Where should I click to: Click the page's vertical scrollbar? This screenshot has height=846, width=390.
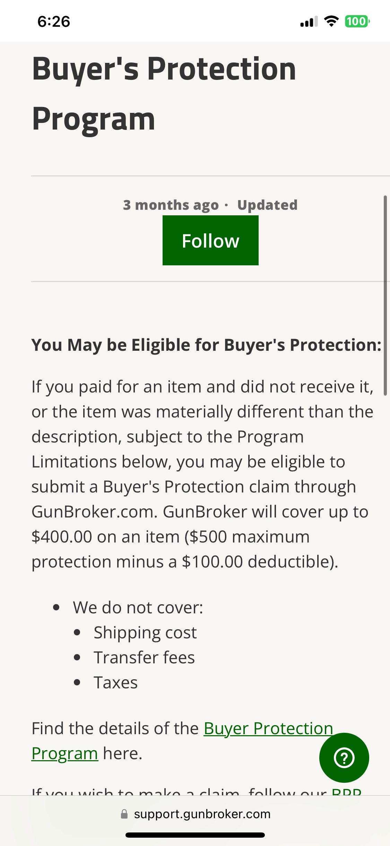[x=385, y=295]
